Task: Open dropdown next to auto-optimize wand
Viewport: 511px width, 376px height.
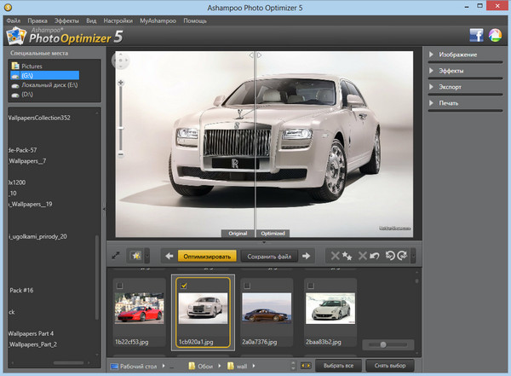Action: [147, 256]
